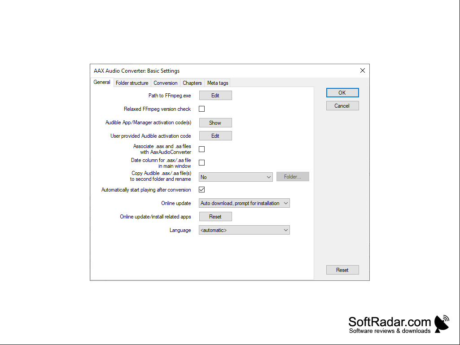The width and height of the screenshot is (460, 345).
Task: Click the Cancel button
Action: tap(342, 105)
